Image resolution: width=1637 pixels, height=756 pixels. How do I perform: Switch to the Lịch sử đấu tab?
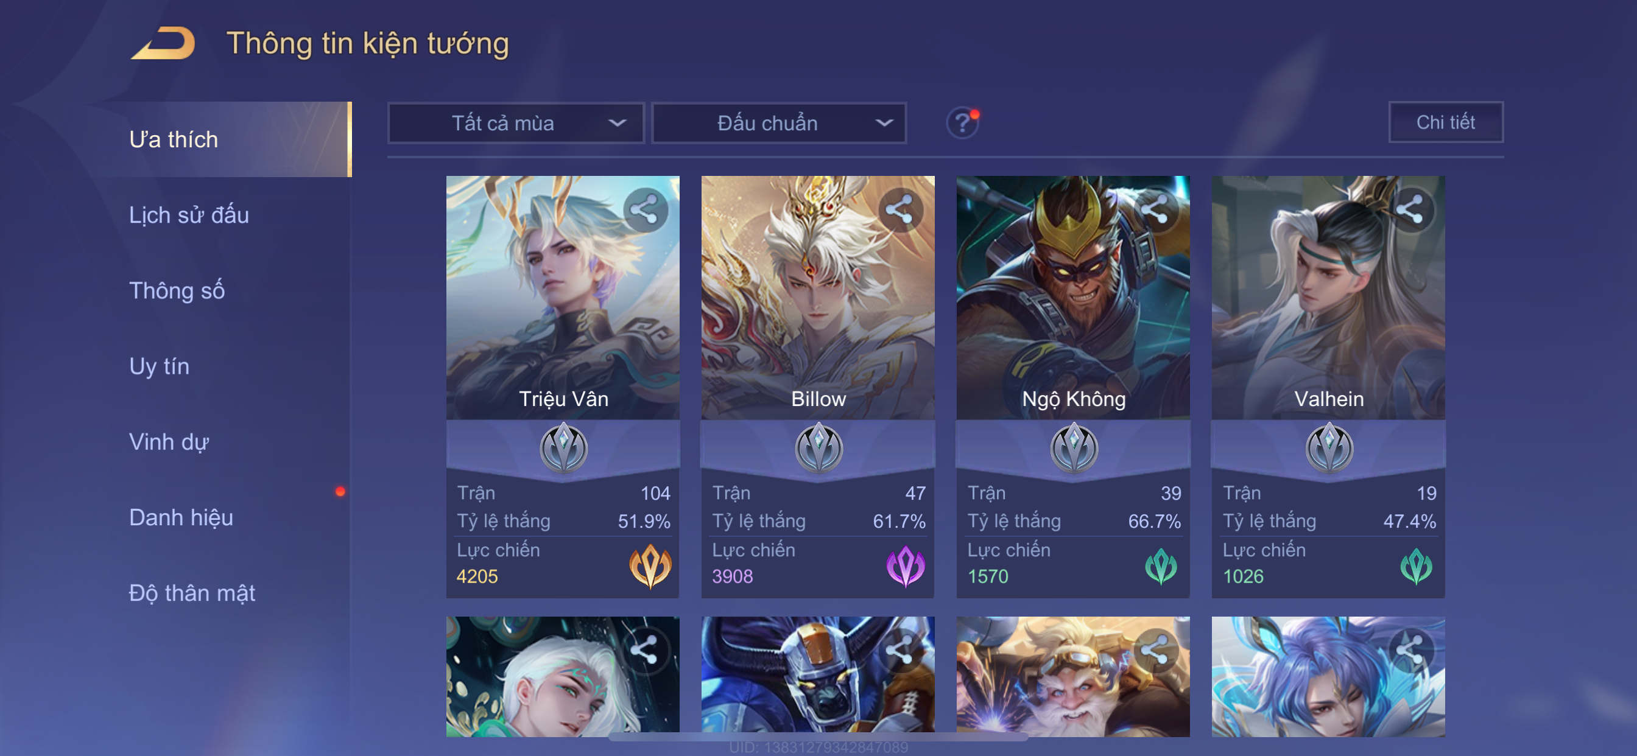(189, 215)
